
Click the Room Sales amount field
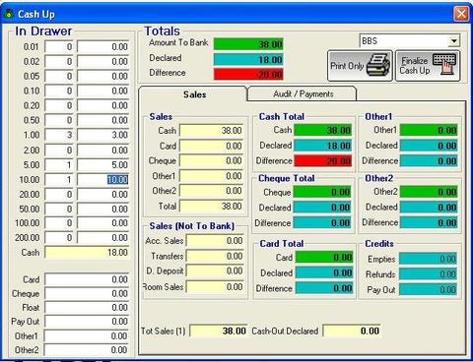(x=215, y=287)
